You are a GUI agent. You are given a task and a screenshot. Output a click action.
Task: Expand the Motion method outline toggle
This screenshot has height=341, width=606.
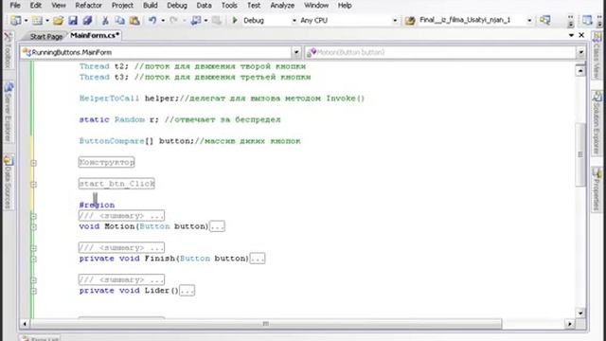click(34, 227)
